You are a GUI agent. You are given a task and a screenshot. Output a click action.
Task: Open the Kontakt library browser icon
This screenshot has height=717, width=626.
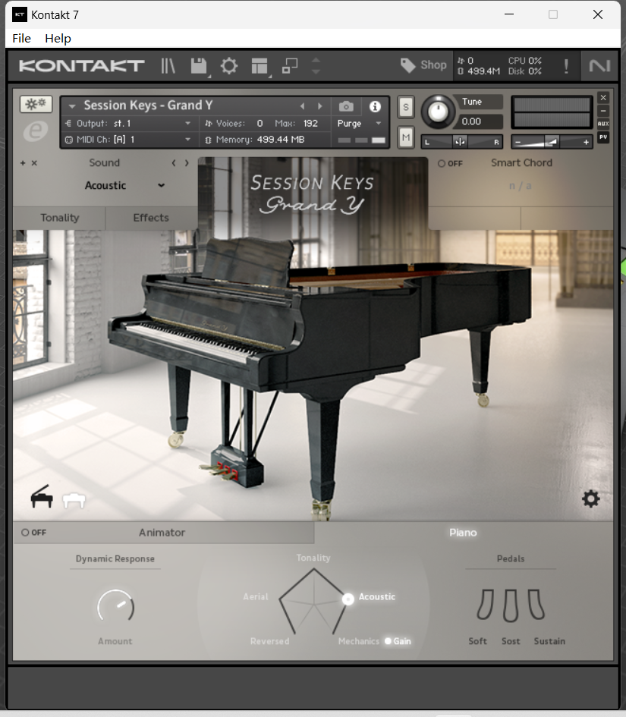click(x=168, y=66)
